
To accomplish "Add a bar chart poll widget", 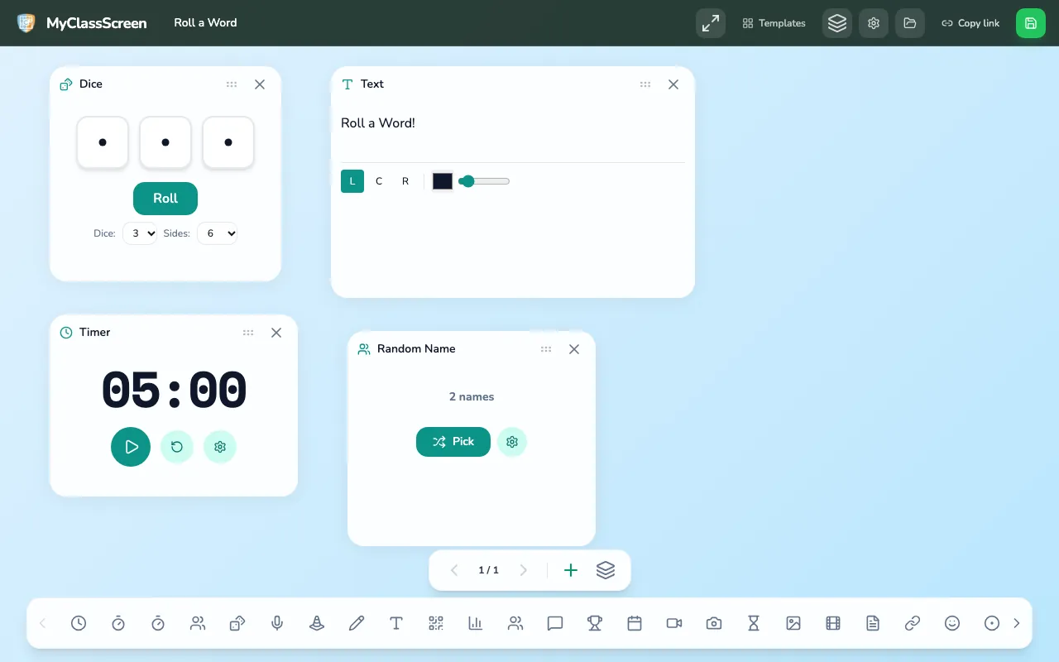I will tap(476, 623).
